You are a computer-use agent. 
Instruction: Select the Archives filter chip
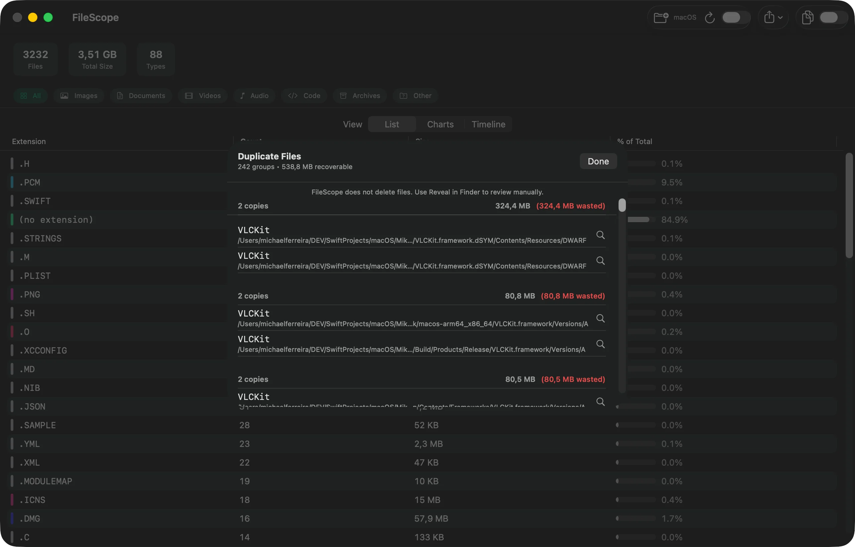(x=360, y=95)
